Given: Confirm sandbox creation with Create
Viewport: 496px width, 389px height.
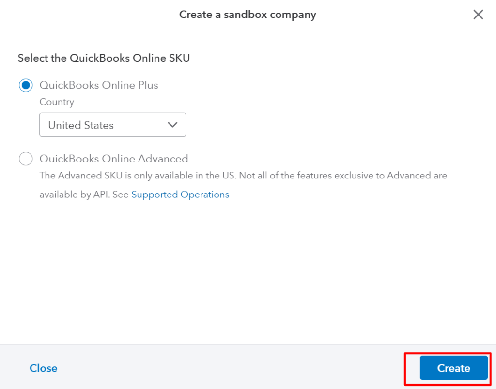Looking at the screenshot, I should (453, 368).
